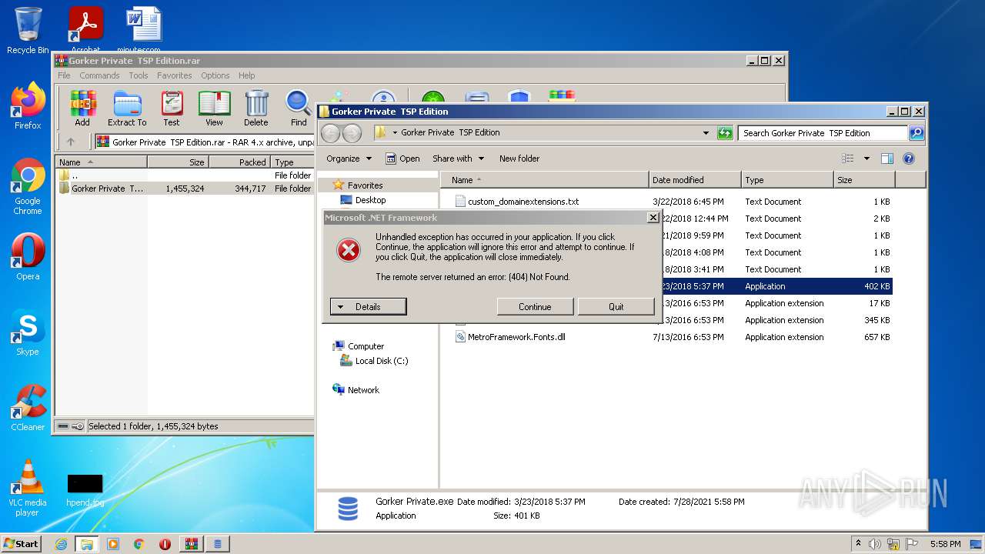The image size is (985, 554).
Task: Open the hpend.jpg desktop file
Action: 85,491
